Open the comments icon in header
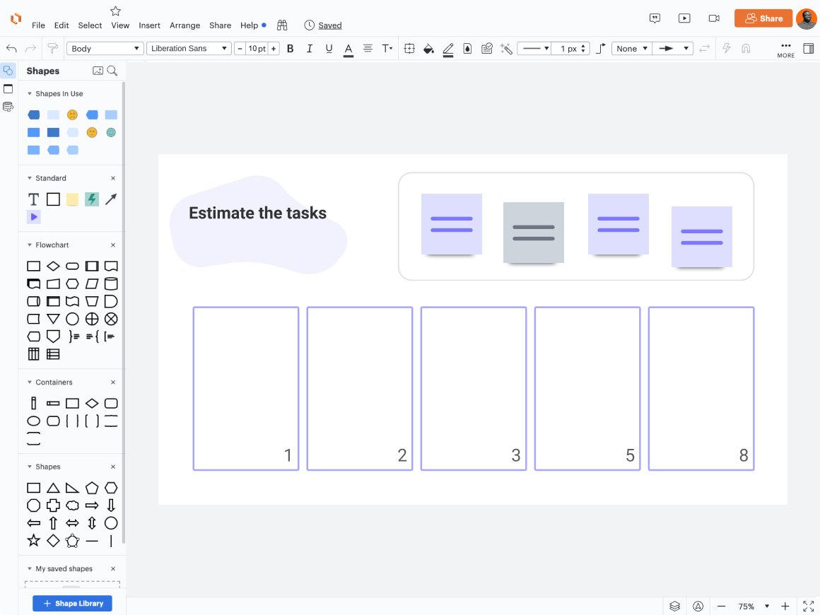 point(655,18)
